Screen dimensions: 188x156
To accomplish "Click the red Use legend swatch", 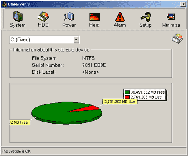I will (x=127, y=97).
